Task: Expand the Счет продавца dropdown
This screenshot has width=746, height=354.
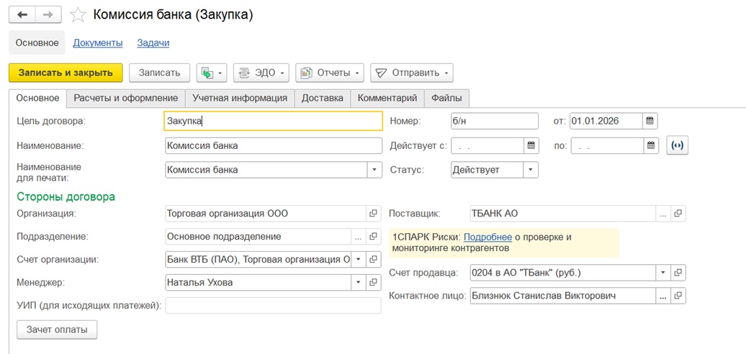Action: (662, 273)
